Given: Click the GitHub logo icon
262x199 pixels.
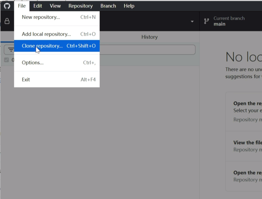Looking at the screenshot, I should click(x=7, y=6).
